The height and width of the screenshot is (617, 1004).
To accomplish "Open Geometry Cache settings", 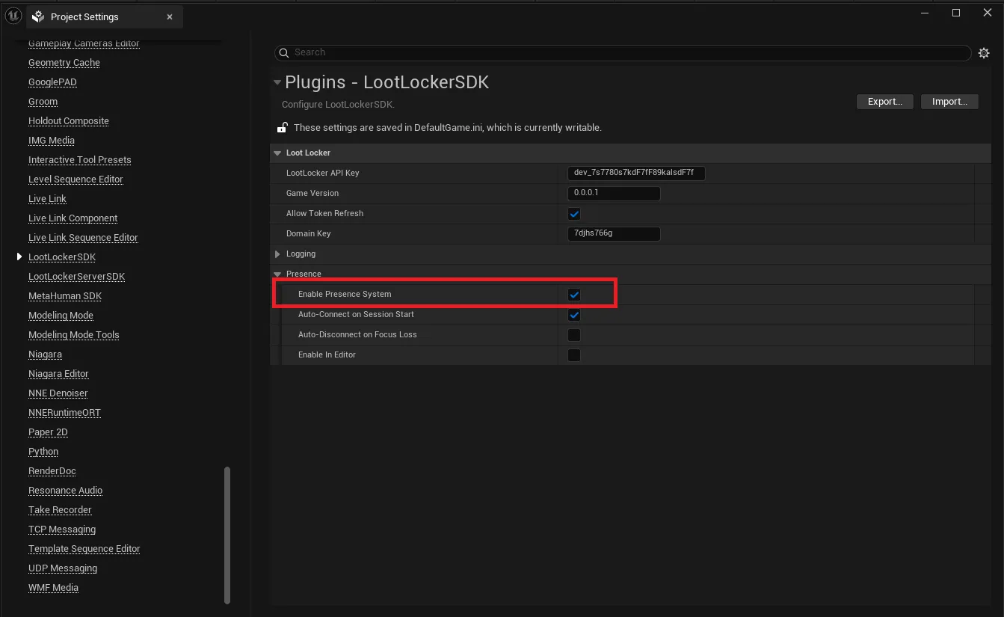I will 64,63.
